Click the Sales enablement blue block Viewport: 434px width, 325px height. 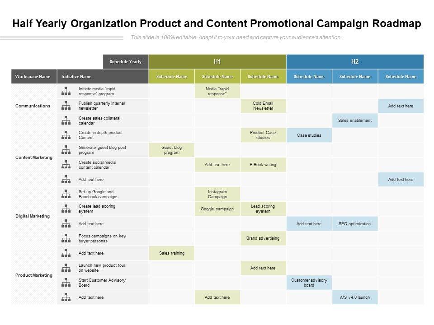pyautogui.click(x=355, y=121)
